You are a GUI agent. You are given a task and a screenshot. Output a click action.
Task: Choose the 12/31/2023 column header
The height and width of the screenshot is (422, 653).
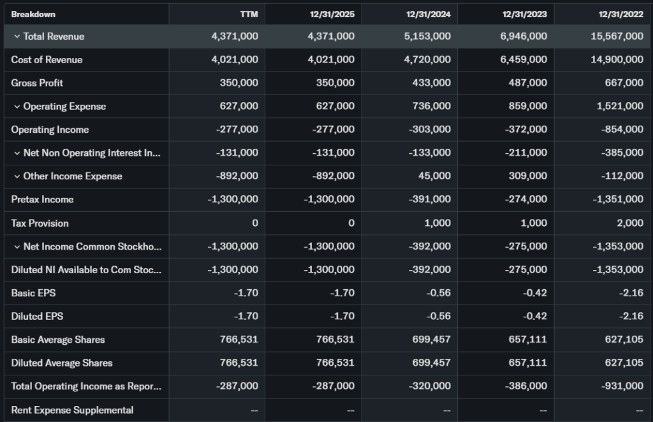pyautogui.click(x=525, y=14)
